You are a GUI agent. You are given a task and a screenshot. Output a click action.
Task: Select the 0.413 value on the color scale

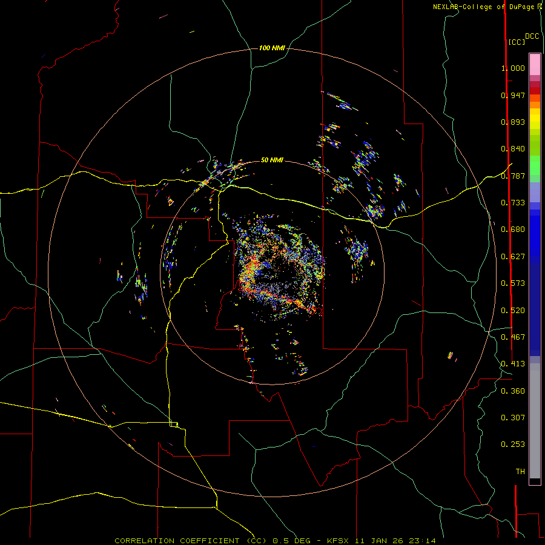(513, 364)
